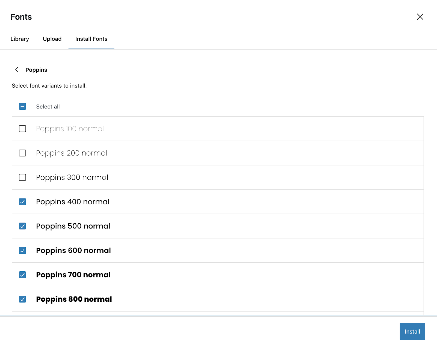
Task: Uncheck Poppins 600 normal variant
Action: (22, 250)
